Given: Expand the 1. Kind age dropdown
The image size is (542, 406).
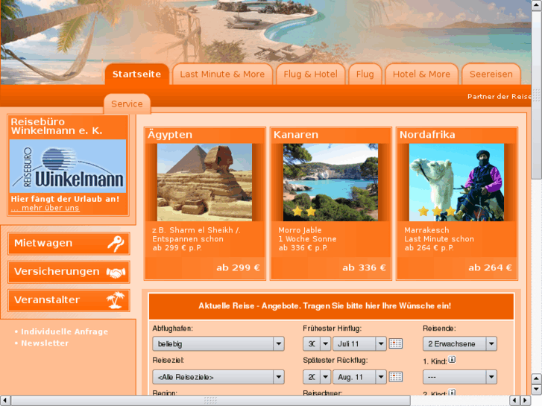Looking at the screenshot, I should (x=460, y=377).
